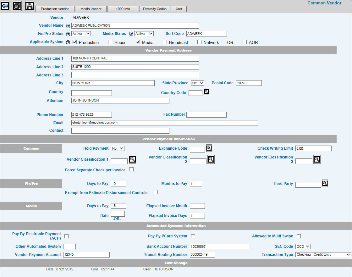Expand the Hold Payment dropdown
Image resolution: width=352 pixels, height=277 pixels.
pyautogui.click(x=118, y=148)
